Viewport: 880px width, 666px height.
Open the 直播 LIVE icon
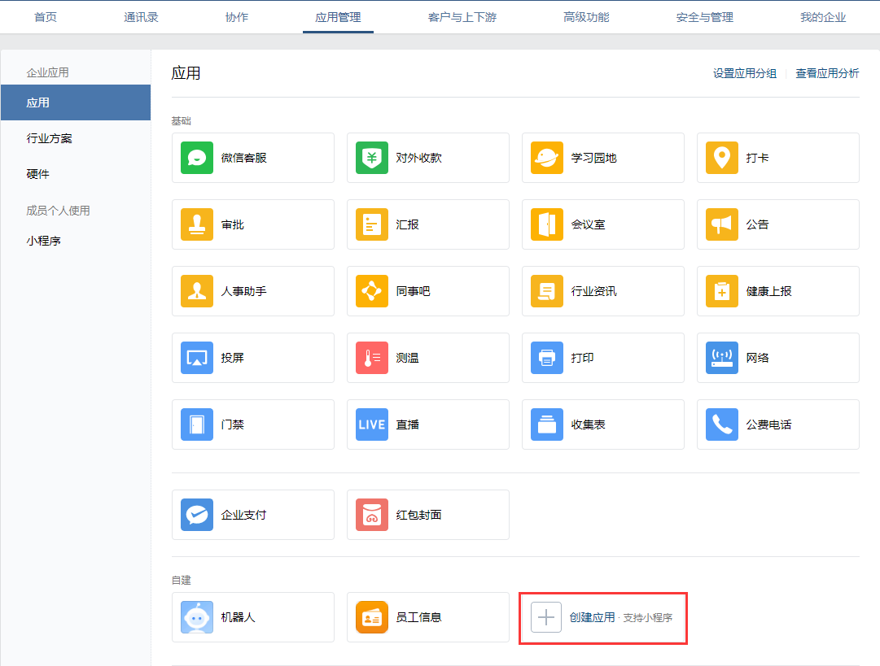pyautogui.click(x=372, y=424)
